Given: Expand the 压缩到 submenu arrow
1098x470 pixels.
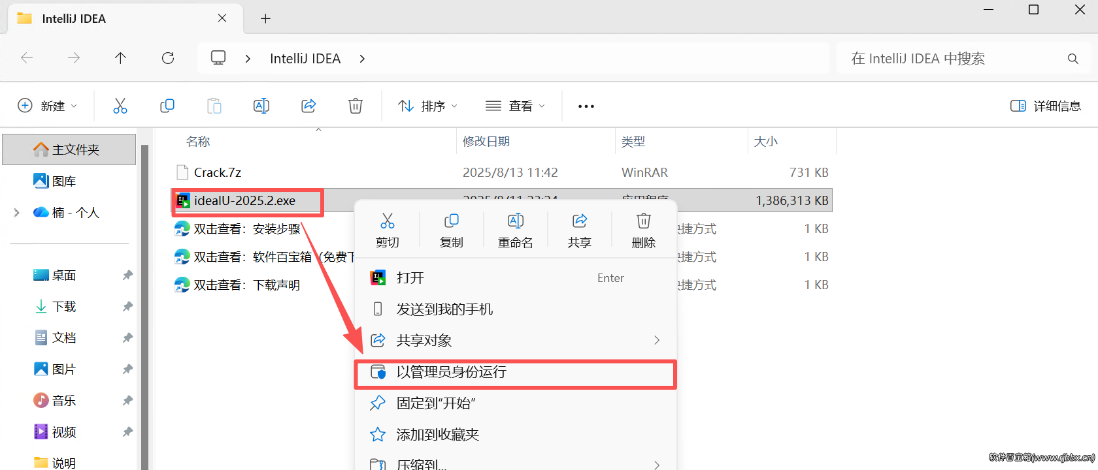Looking at the screenshot, I should 657,465.
